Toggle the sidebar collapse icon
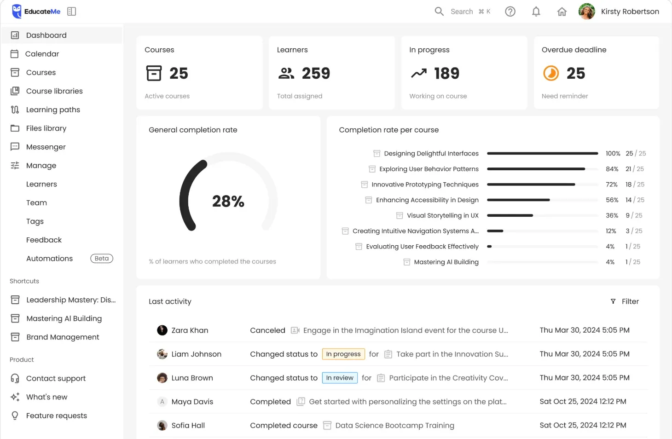This screenshot has width=672, height=439. [71, 12]
